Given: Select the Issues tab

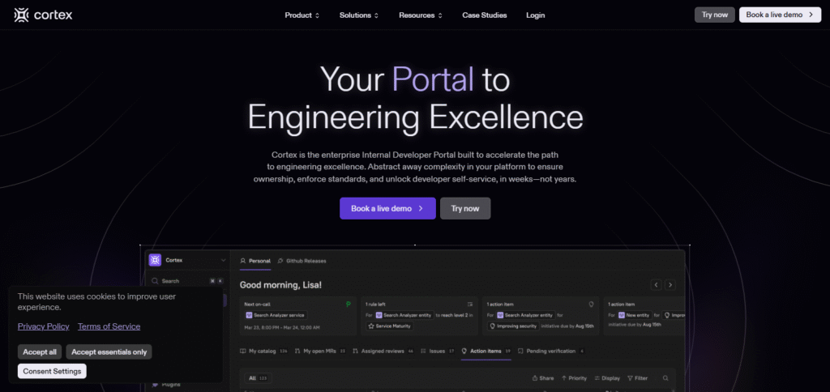Looking at the screenshot, I should click(438, 351).
